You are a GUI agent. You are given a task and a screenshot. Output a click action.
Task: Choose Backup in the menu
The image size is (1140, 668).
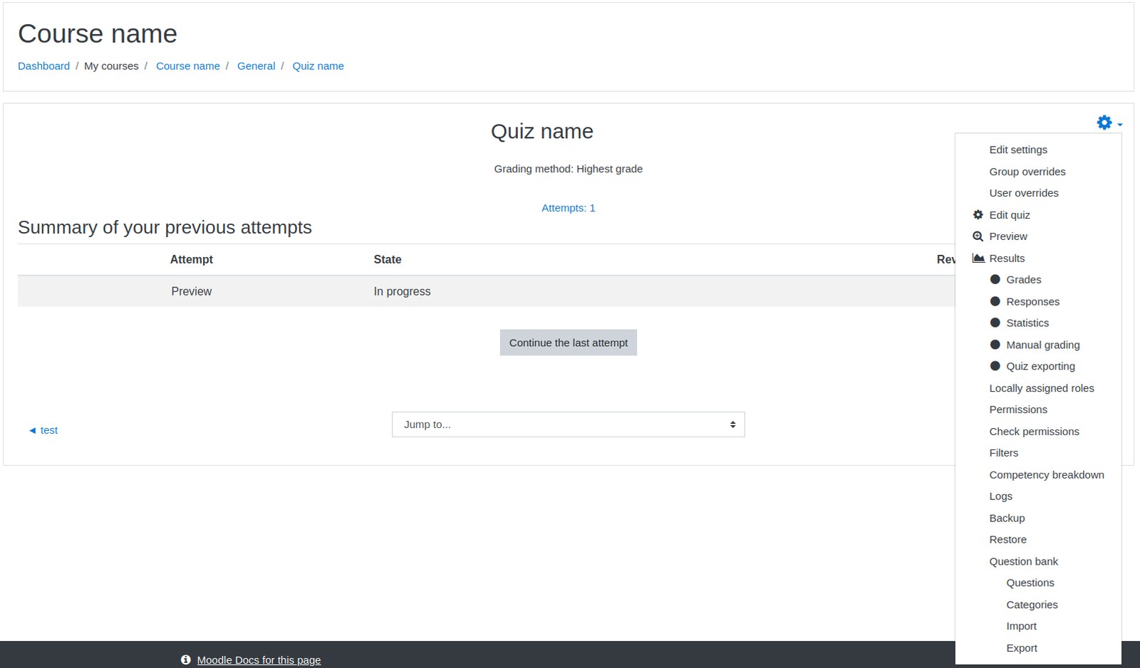pyautogui.click(x=1007, y=518)
